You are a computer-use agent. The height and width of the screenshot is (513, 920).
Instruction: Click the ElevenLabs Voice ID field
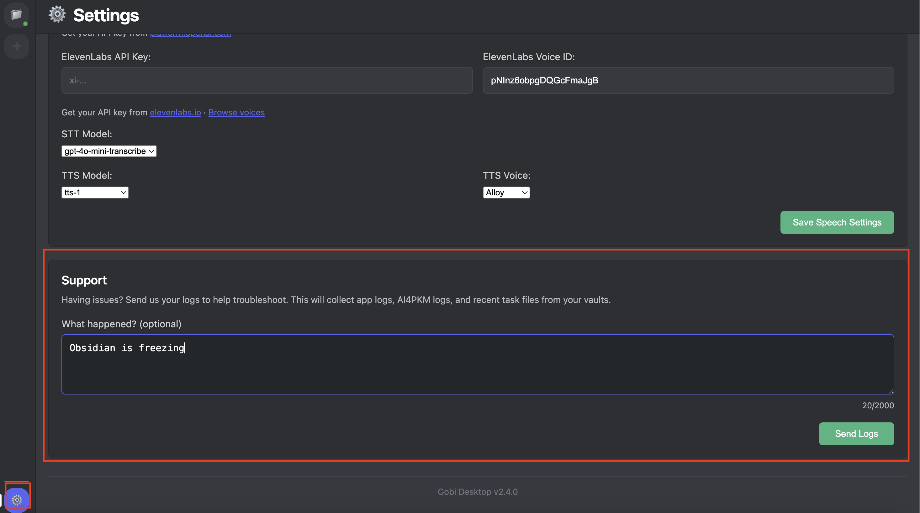[x=688, y=80]
